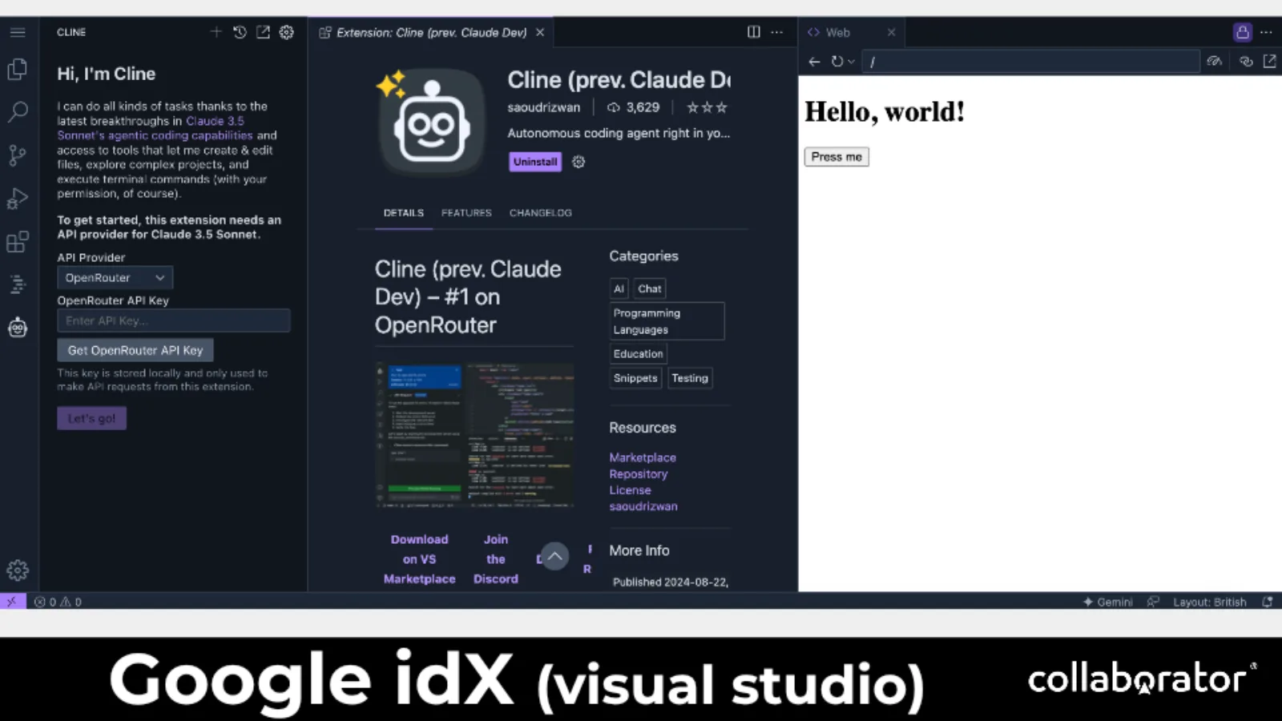This screenshot has height=721, width=1282.
Task: Open Manage gear in activity bar
Action: pyautogui.click(x=18, y=570)
